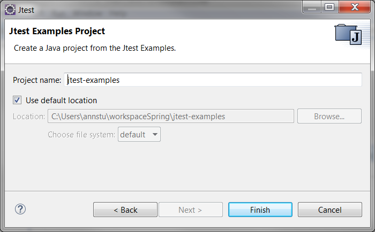Image resolution: width=375 pixels, height=232 pixels.
Task: Click the Java project folder icon
Action: [x=348, y=34]
